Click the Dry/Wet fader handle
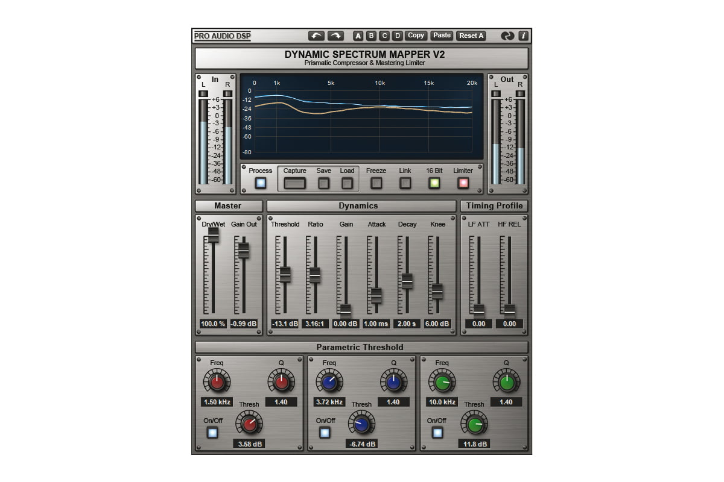Screen dimensions: 724x482 pyautogui.click(x=214, y=235)
